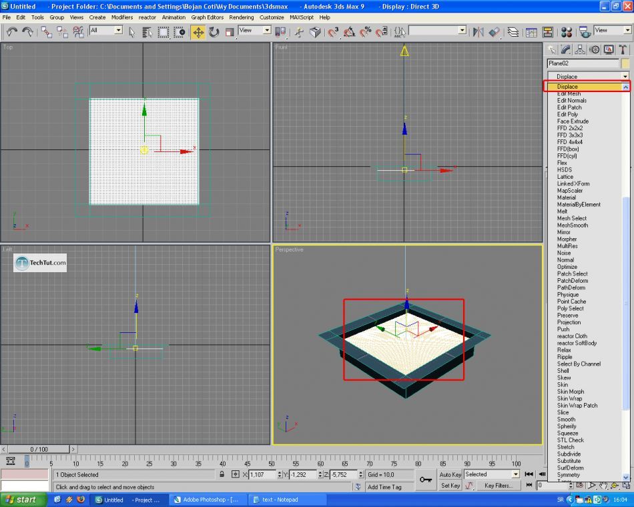Click the Render Scene teapot icon
This screenshot has height=507, width=634.
(x=584, y=32)
